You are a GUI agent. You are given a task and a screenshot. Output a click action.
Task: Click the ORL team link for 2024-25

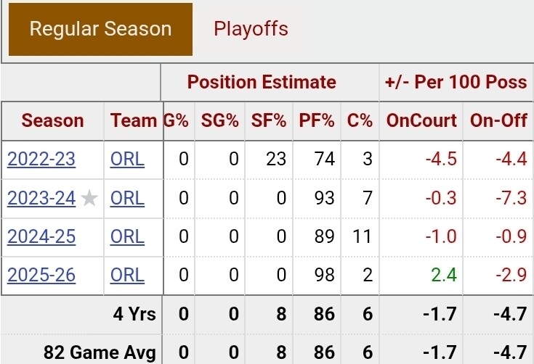(x=127, y=236)
